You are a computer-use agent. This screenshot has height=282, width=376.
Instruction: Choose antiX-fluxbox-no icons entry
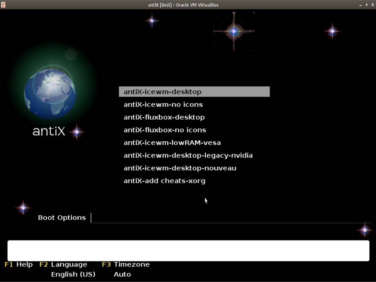click(165, 130)
